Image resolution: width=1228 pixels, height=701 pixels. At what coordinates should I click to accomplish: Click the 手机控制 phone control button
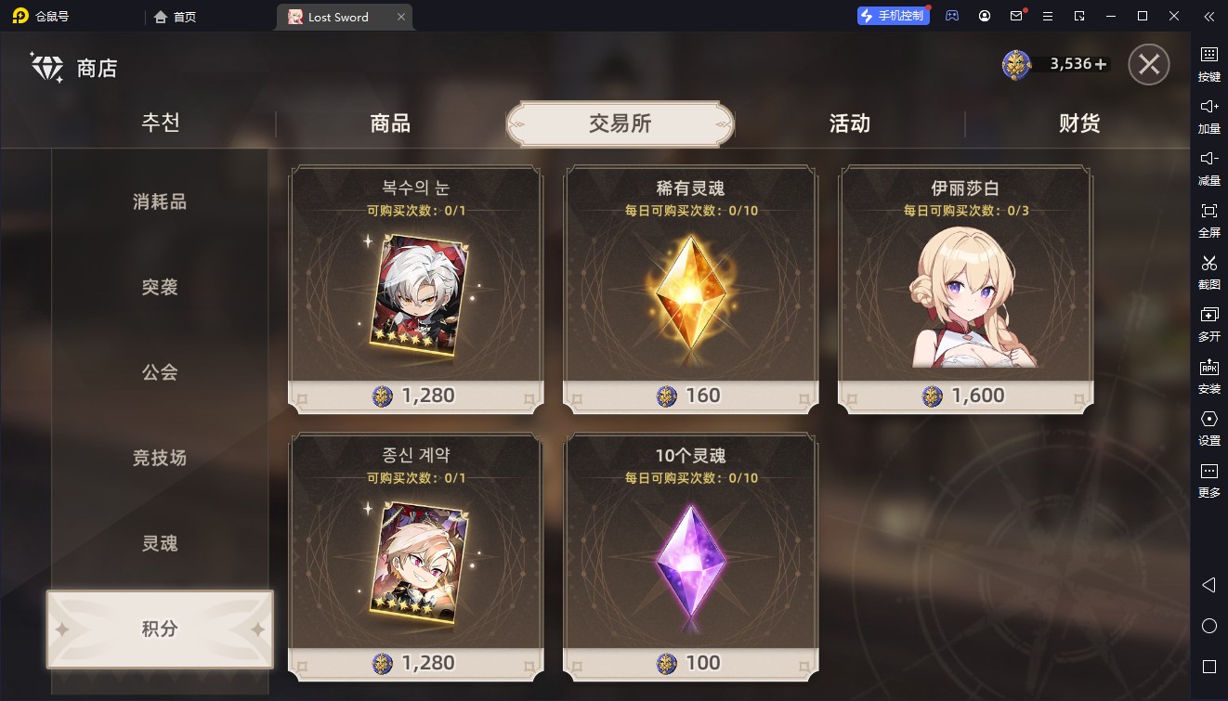pyautogui.click(x=894, y=16)
